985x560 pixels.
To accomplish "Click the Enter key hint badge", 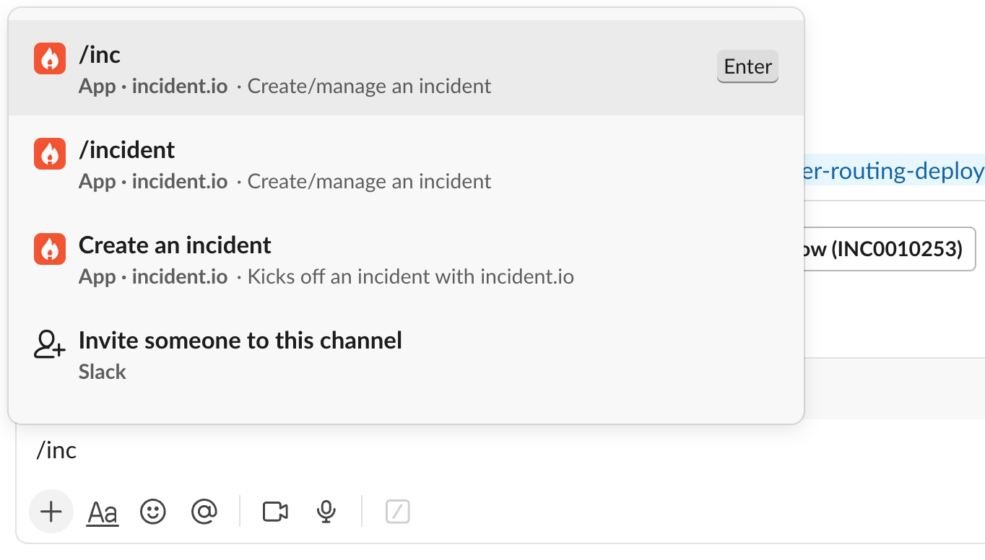I will tap(747, 66).
